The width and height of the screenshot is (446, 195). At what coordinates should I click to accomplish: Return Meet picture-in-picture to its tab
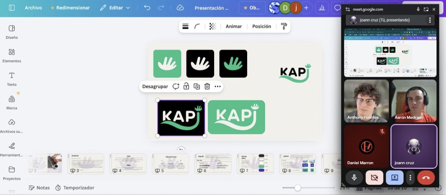point(426,9)
